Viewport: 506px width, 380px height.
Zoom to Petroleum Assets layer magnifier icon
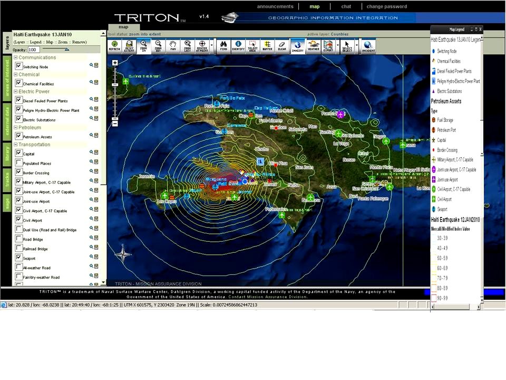tap(91, 135)
